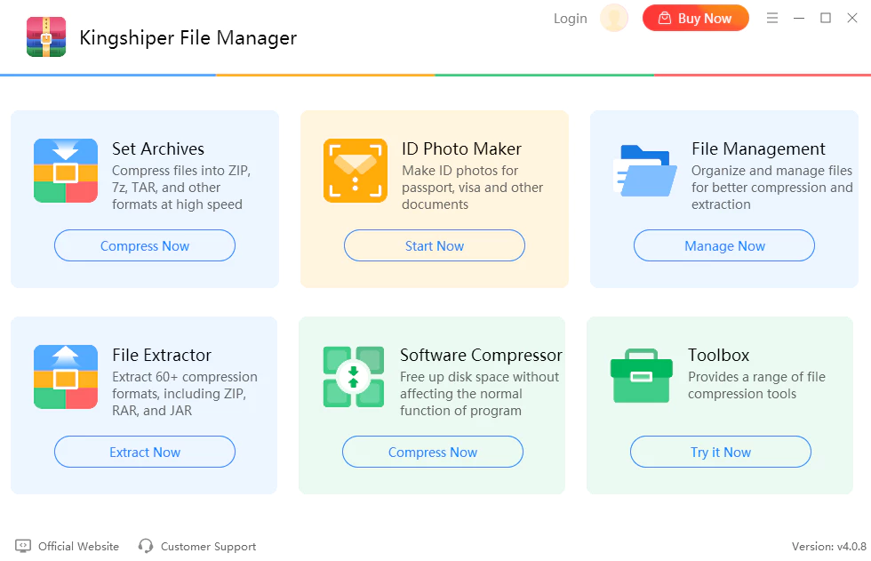Click the Set Archives colorful archive icon
The height and width of the screenshot is (561, 871).
click(66, 171)
